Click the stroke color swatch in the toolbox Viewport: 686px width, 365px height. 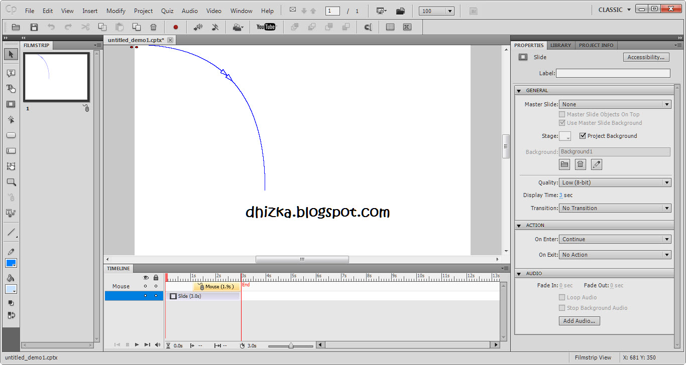click(x=11, y=263)
